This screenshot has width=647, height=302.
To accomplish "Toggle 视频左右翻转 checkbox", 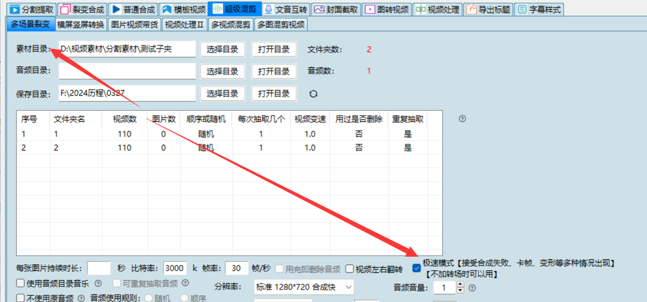I will pyautogui.click(x=350, y=269).
